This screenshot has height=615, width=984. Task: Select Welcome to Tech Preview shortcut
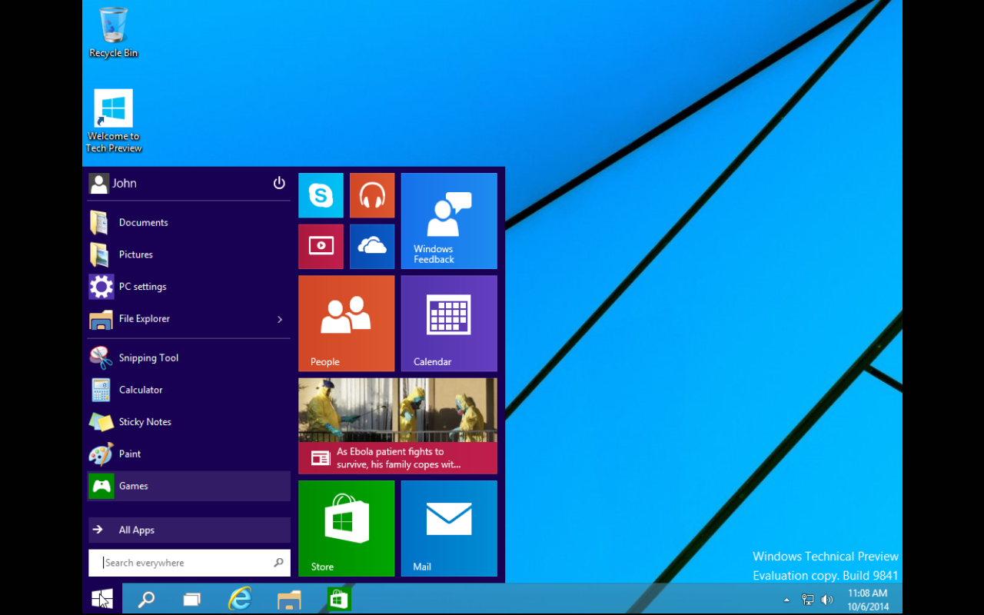[x=114, y=121]
